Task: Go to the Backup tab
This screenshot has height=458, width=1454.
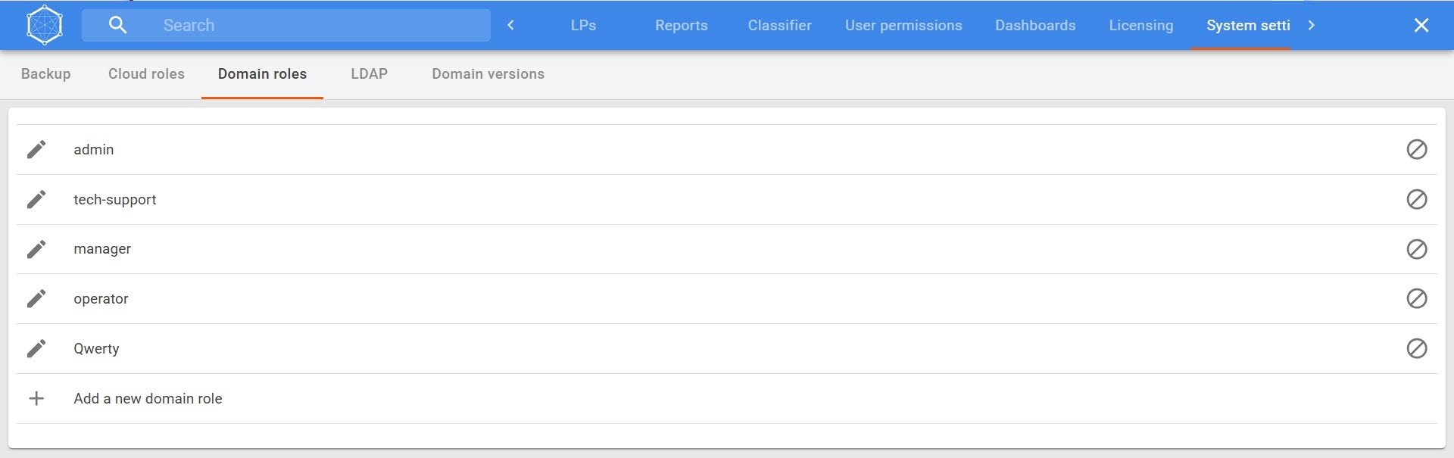Action: [x=45, y=74]
